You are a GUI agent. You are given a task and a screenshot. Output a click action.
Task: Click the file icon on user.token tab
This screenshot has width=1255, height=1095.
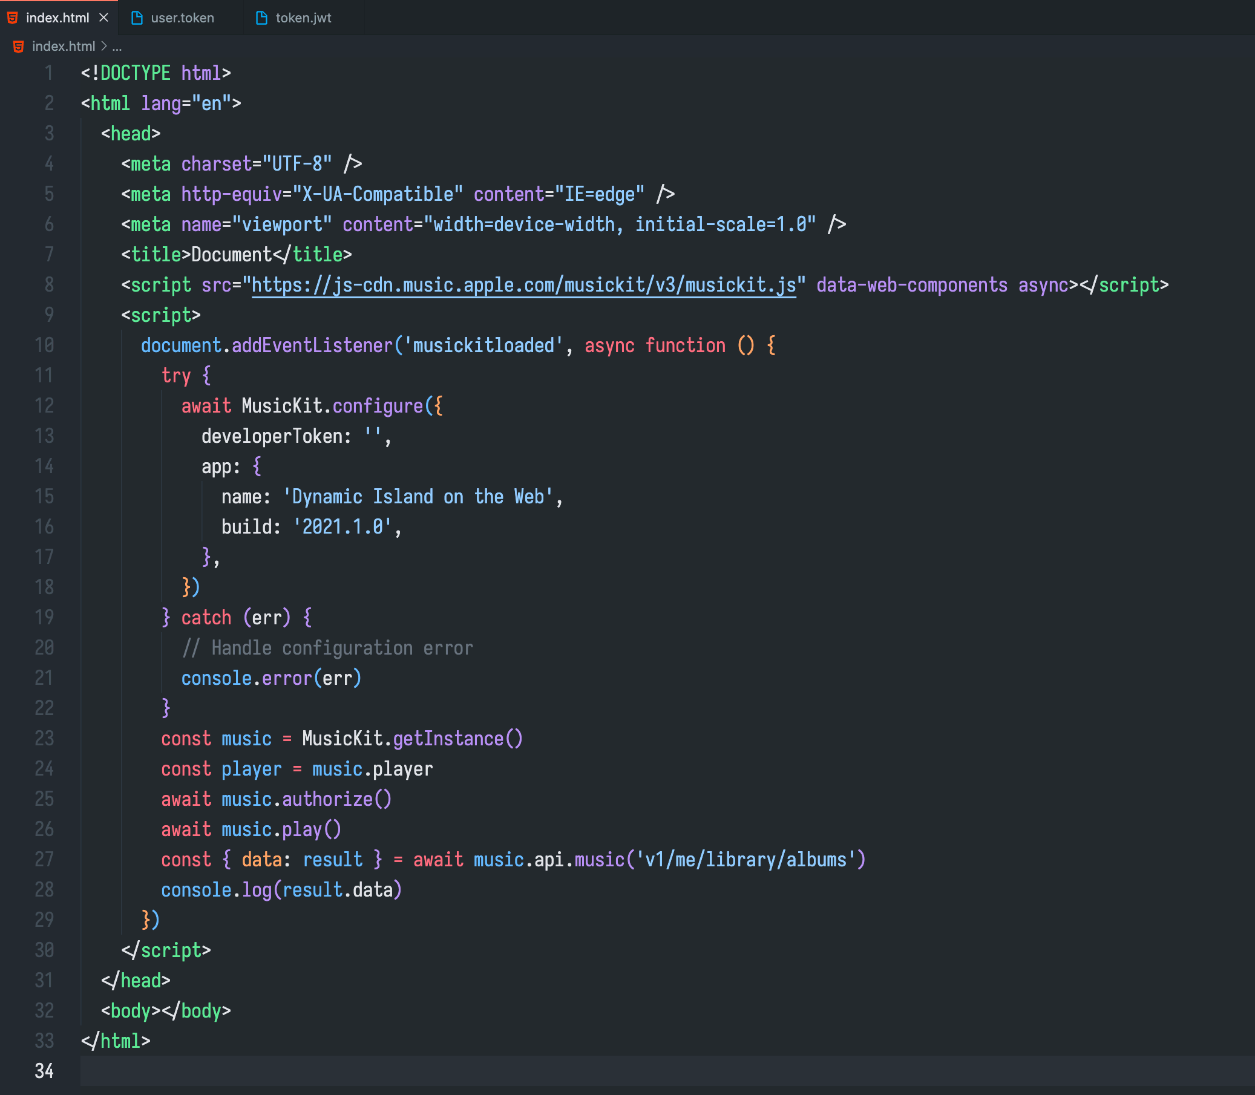click(137, 18)
